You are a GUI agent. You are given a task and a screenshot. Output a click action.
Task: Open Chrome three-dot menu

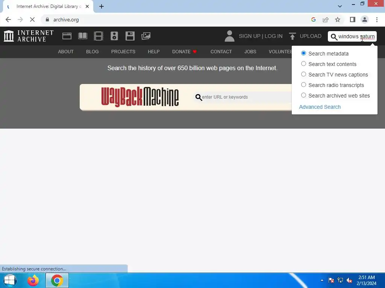[377, 19]
